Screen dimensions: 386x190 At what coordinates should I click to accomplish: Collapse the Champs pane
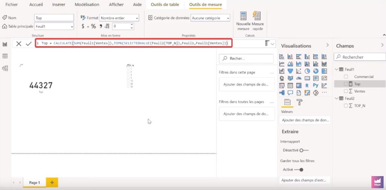pos(382,45)
